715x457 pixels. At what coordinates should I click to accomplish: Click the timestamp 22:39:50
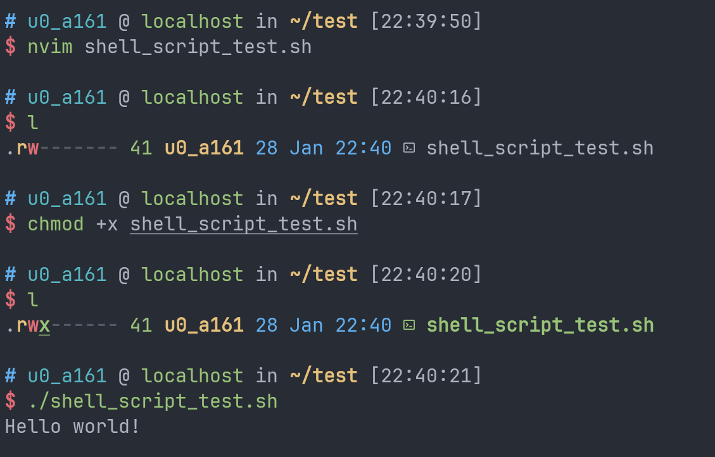point(426,22)
